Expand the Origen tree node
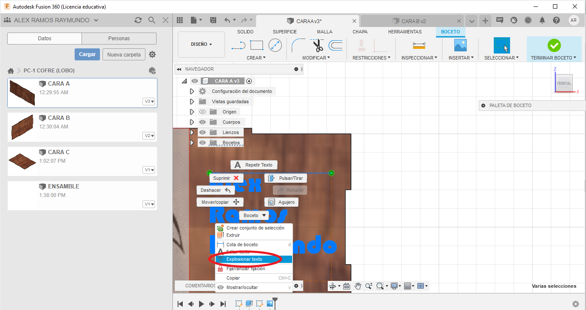 (x=192, y=112)
